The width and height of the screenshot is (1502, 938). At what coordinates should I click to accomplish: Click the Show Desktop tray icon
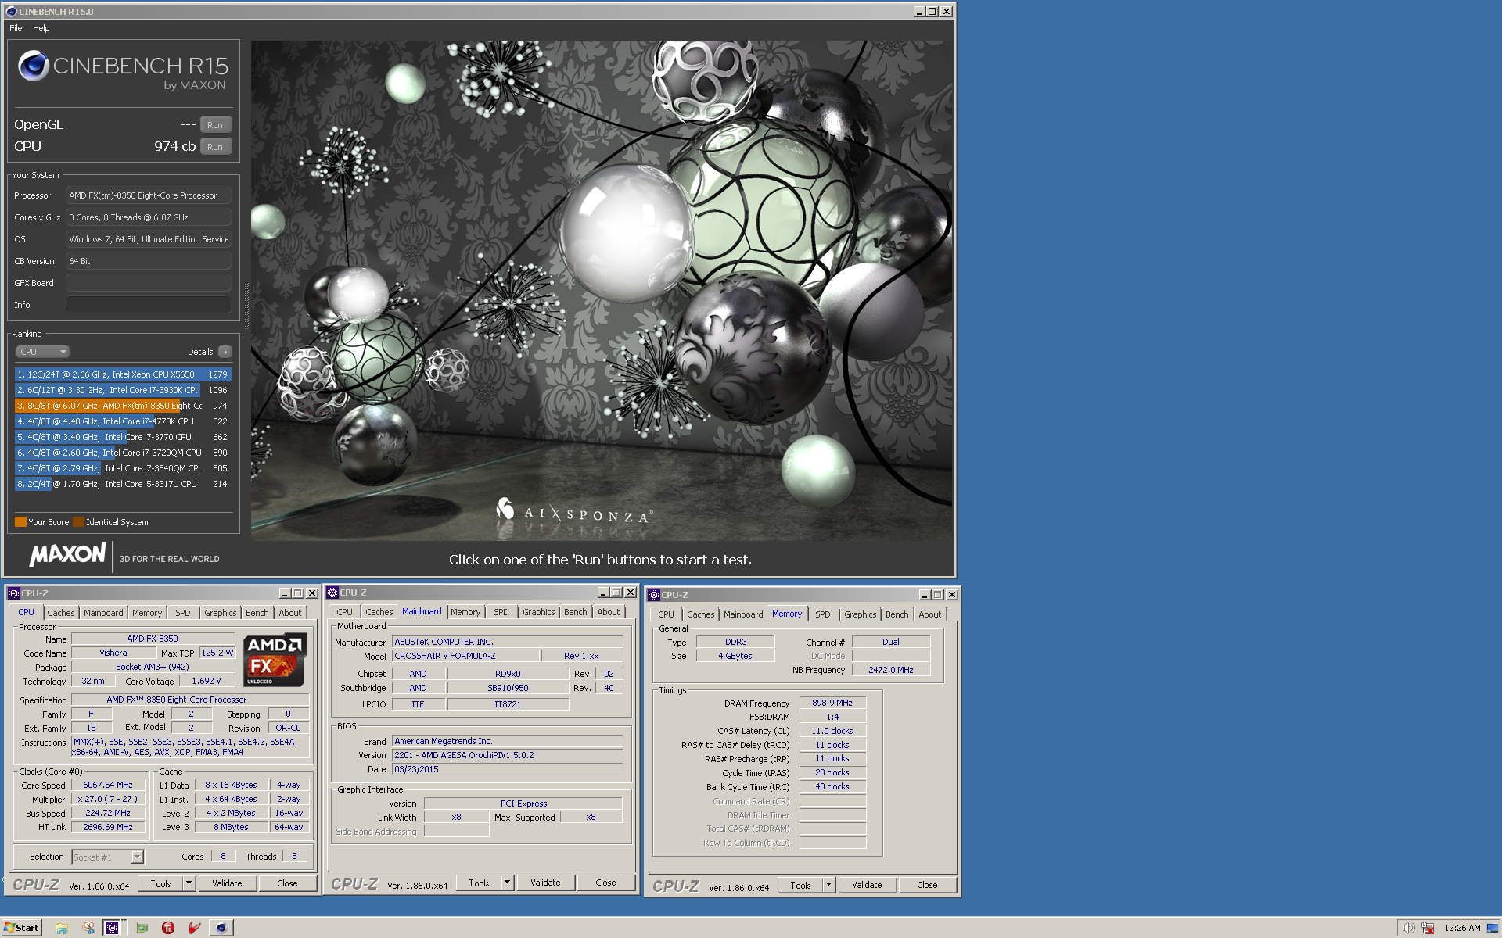click(1493, 928)
